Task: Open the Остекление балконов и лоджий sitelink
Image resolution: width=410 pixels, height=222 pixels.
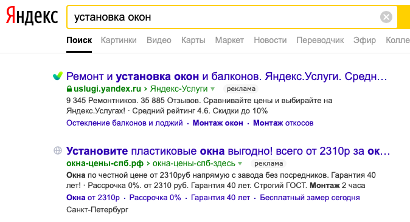Action: [125, 123]
